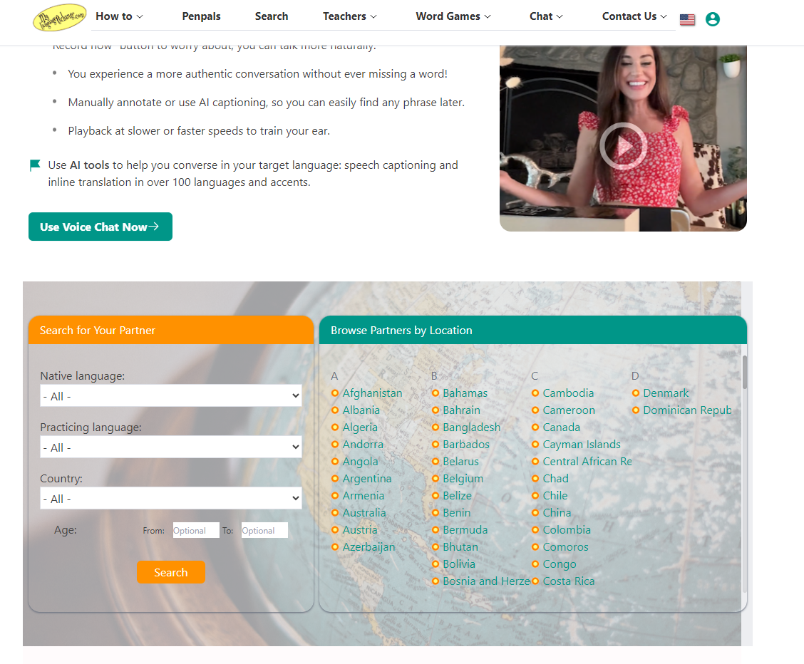
Task: Expand the Contact Us menu
Action: click(x=634, y=16)
